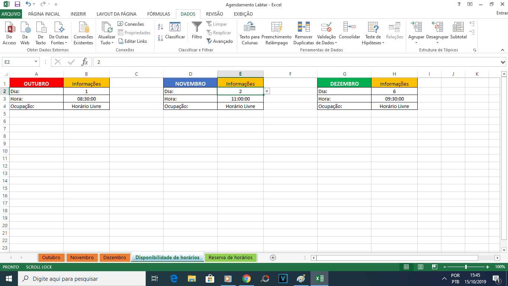Switch to REVISÃO tab
The width and height of the screenshot is (508, 286).
pyautogui.click(x=215, y=14)
